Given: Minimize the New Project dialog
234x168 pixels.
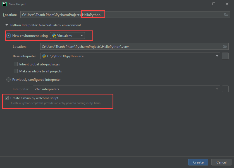Looking at the screenshot, I should (x=201, y=4).
